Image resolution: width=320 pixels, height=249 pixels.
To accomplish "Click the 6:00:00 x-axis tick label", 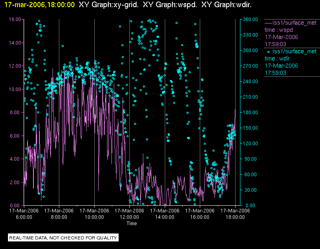I will click(x=24, y=217).
